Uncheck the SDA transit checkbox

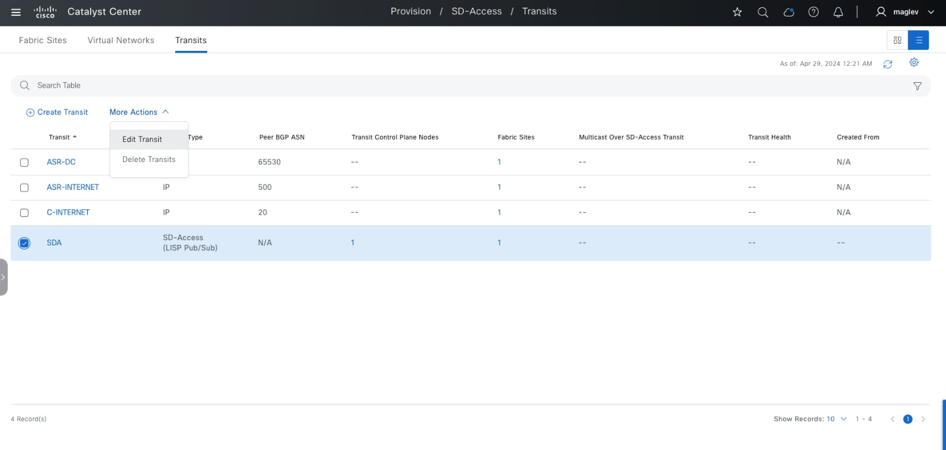[24, 243]
